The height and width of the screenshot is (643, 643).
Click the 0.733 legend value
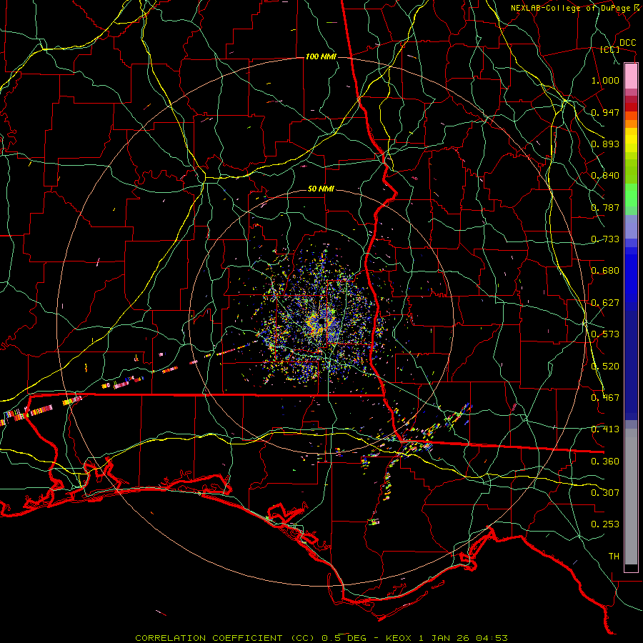pos(605,239)
